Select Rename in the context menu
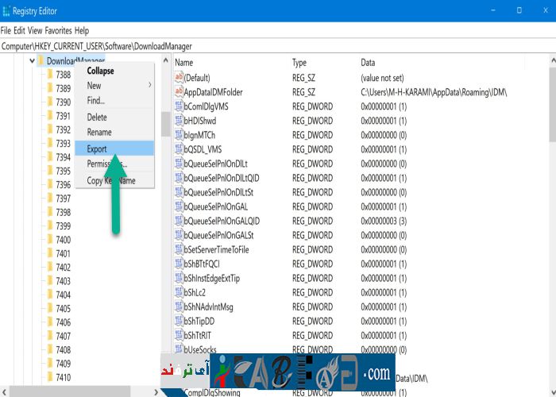Screen dimensions: 556x397 [x=99, y=133]
